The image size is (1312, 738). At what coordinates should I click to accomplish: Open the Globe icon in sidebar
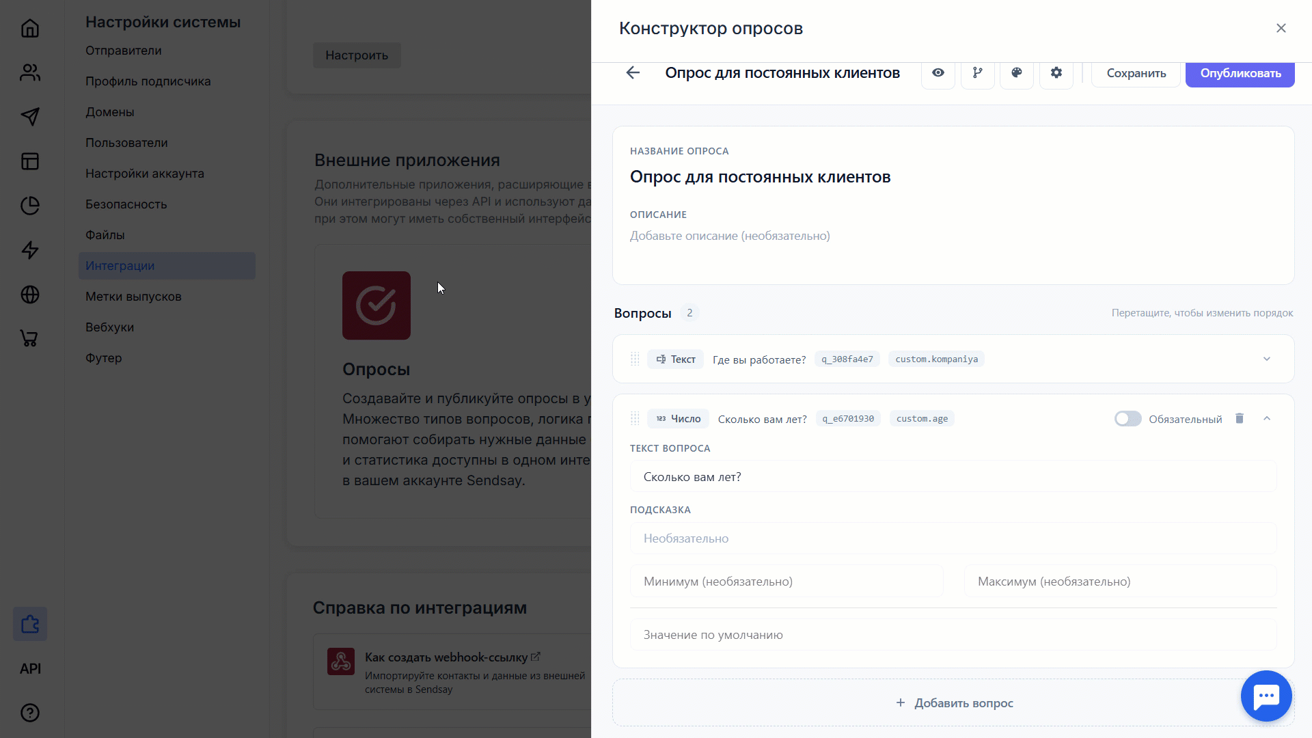pos(30,295)
